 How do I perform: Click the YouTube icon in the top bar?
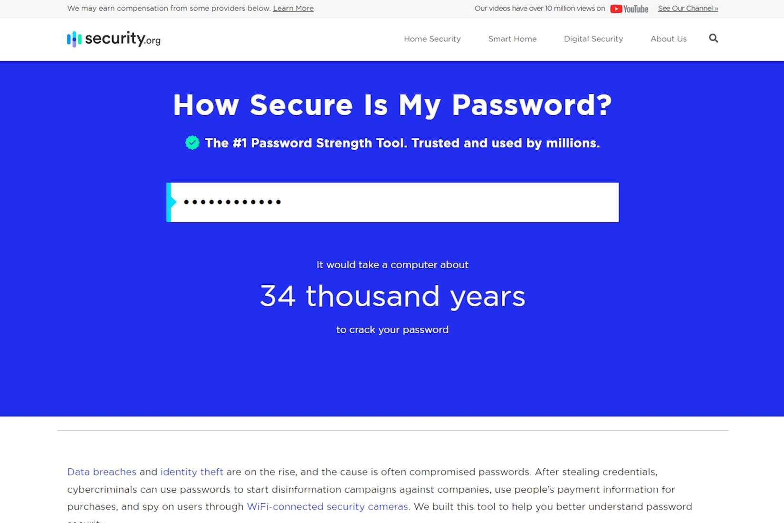tap(616, 9)
